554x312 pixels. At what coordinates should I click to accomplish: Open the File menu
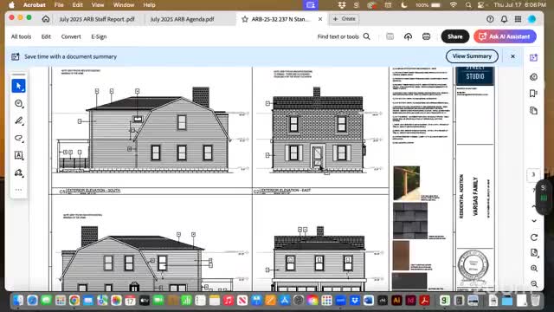(x=59, y=5)
